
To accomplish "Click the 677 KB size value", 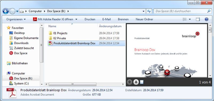I will (x=97, y=94).
